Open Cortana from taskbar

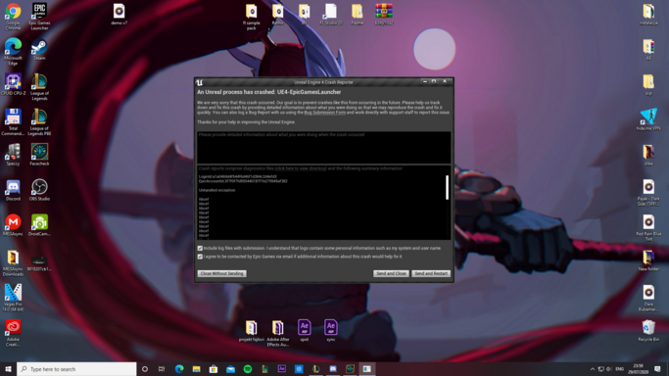pyautogui.click(x=145, y=369)
